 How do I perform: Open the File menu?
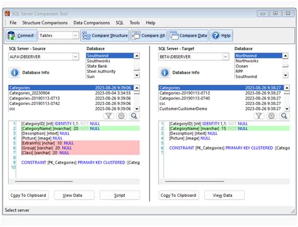click(x=13, y=23)
